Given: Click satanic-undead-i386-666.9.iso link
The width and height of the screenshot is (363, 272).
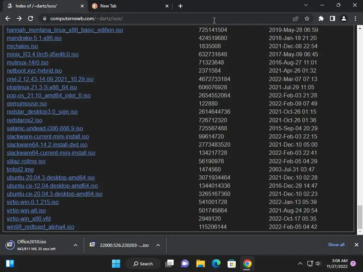Looking at the screenshot, I should pyautogui.click(x=45, y=128).
